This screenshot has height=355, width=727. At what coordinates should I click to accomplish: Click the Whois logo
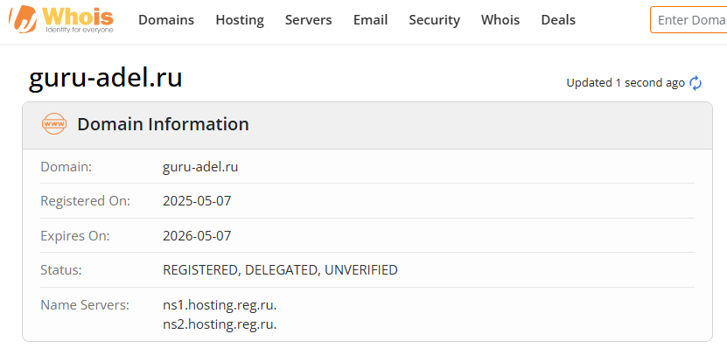(x=61, y=20)
